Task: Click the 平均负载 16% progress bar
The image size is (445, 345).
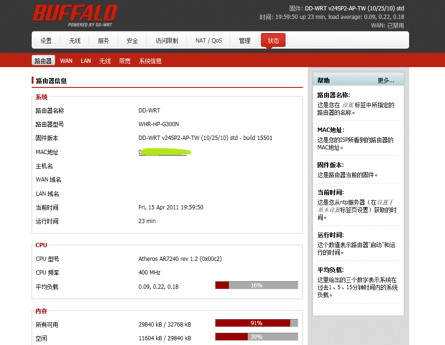Action: click(x=257, y=285)
